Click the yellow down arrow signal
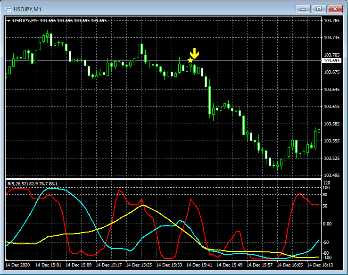This screenshot has height=275, width=348. pos(194,53)
